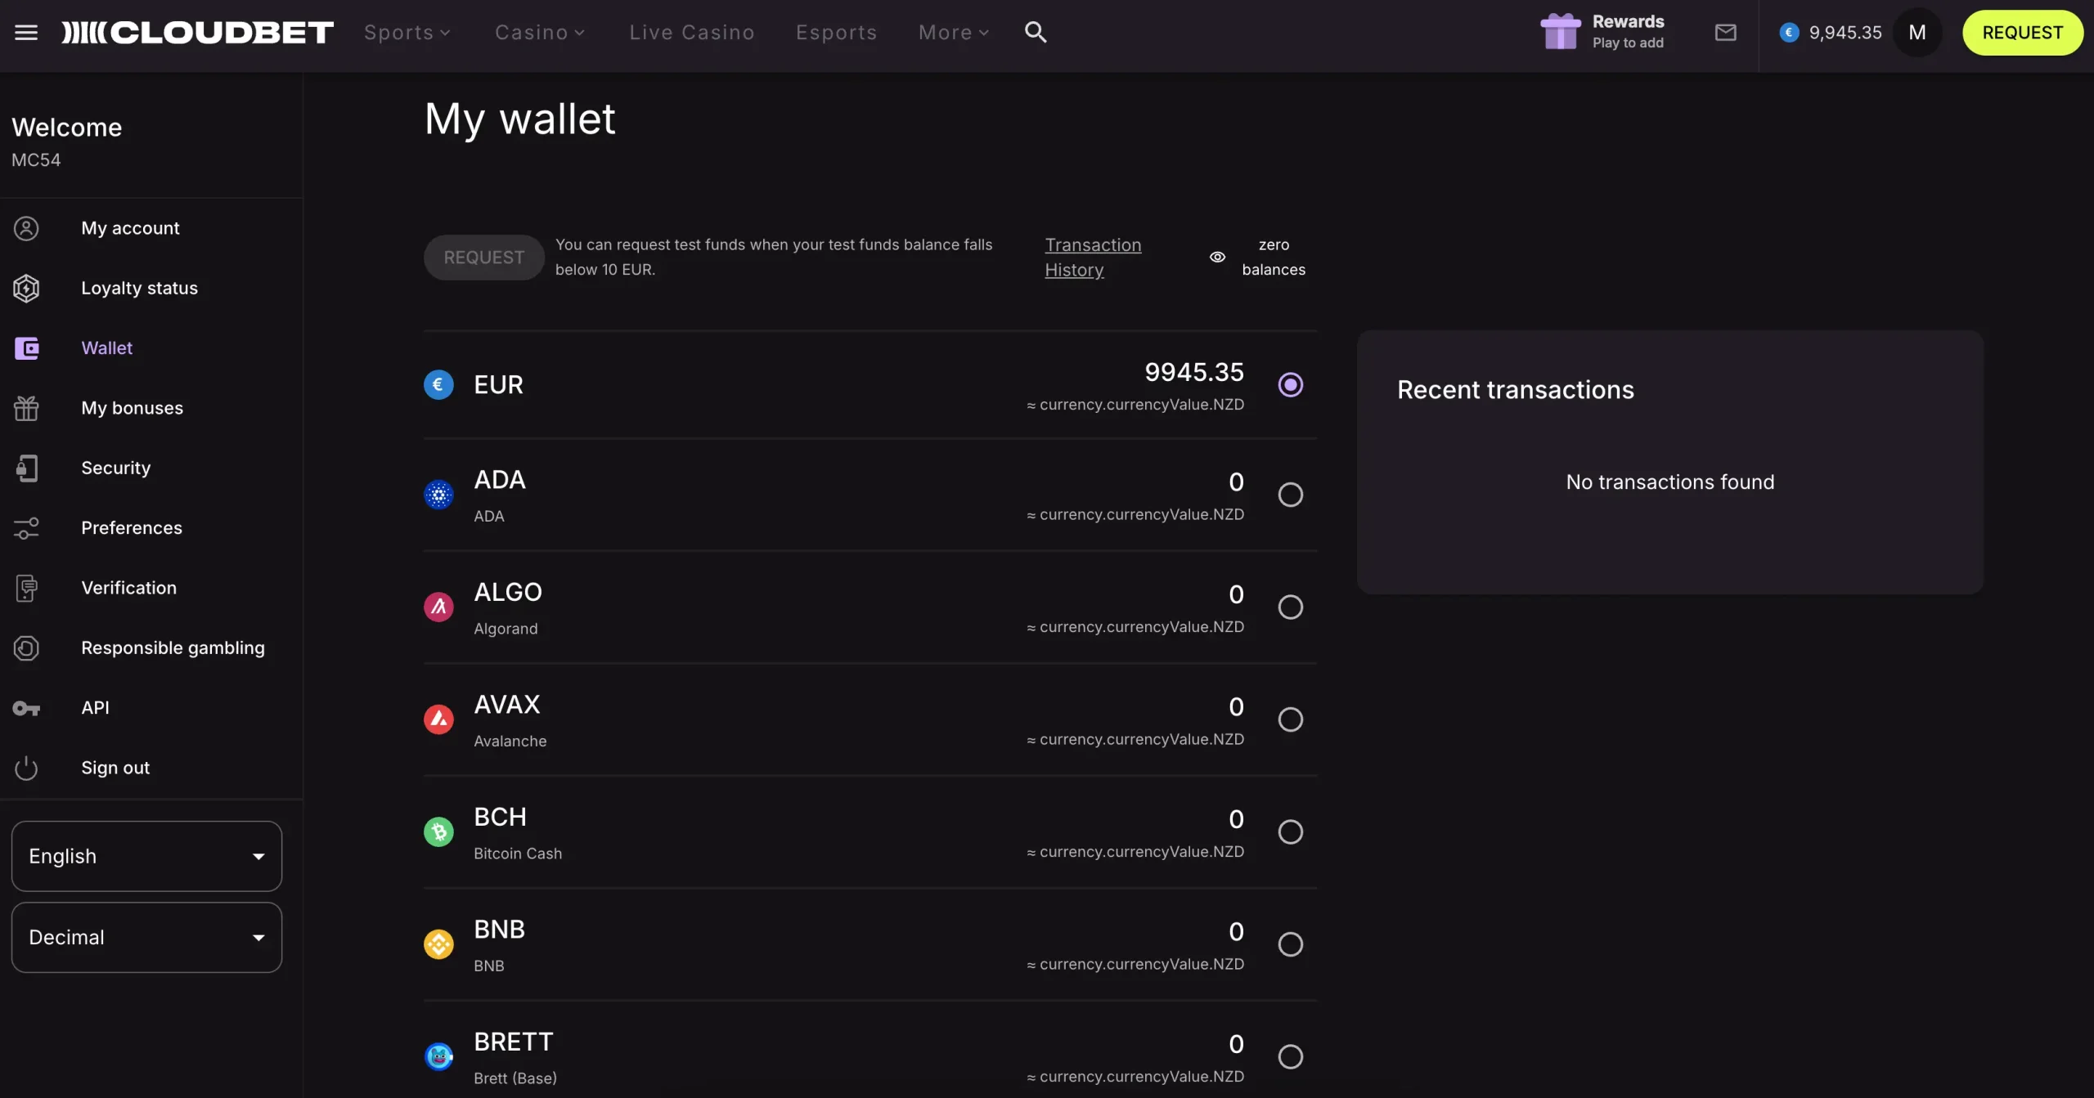Open the Security link
The image size is (2094, 1098).
(115, 468)
